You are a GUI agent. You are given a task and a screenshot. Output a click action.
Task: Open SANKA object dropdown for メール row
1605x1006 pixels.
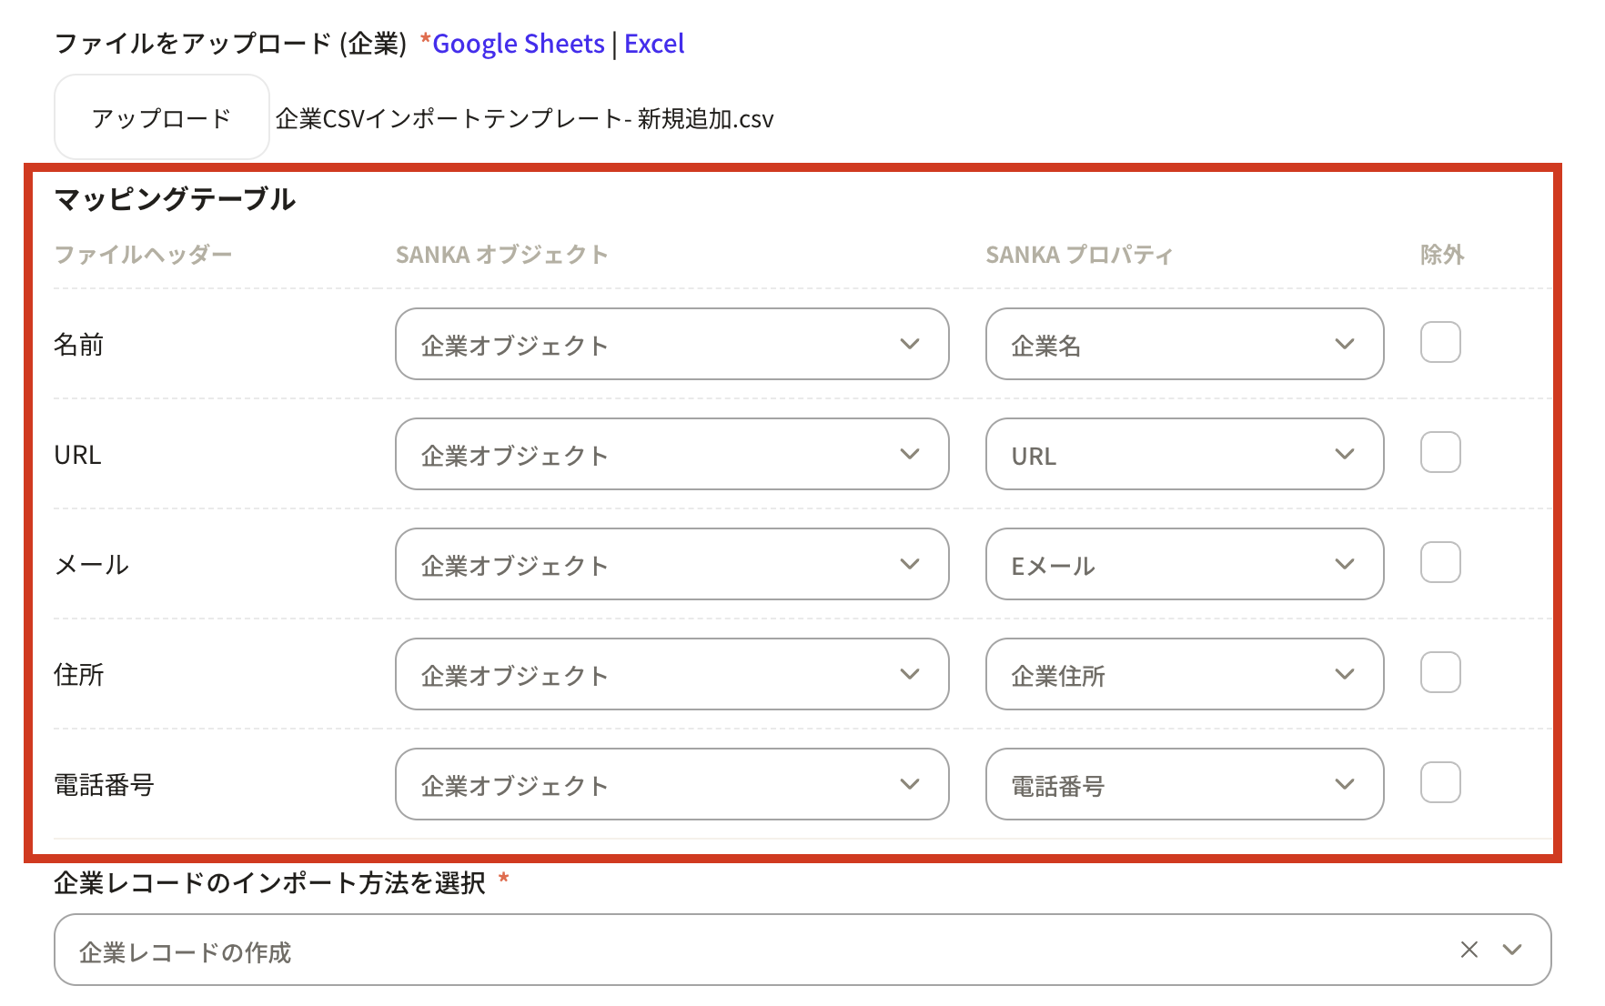pos(671,565)
